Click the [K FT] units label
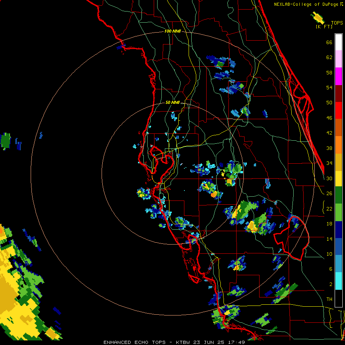Viewport: 345px width, 345px height. [x=324, y=26]
